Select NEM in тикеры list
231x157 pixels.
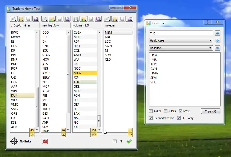(x=118, y=32)
